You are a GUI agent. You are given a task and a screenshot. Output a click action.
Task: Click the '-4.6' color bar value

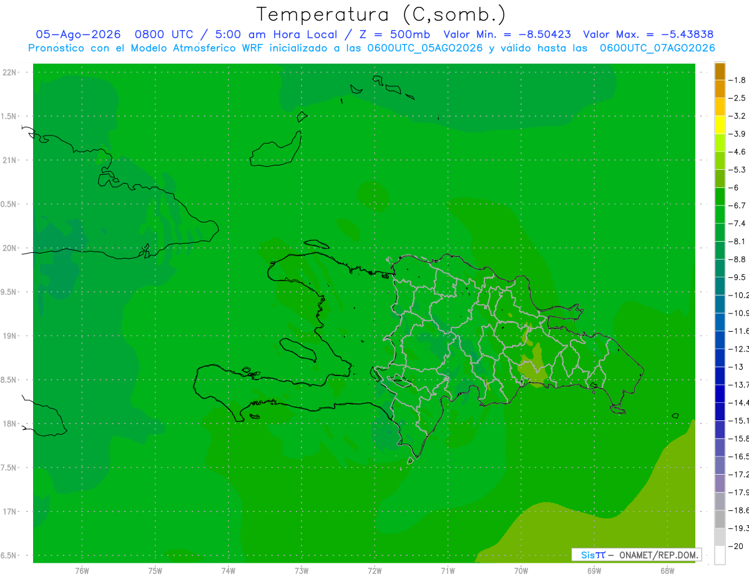(x=737, y=152)
